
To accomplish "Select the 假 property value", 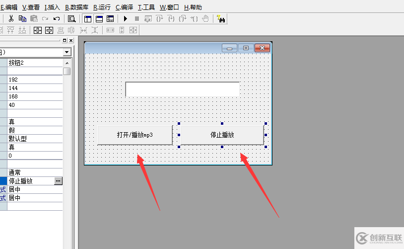I will pyautogui.click(x=35, y=130).
